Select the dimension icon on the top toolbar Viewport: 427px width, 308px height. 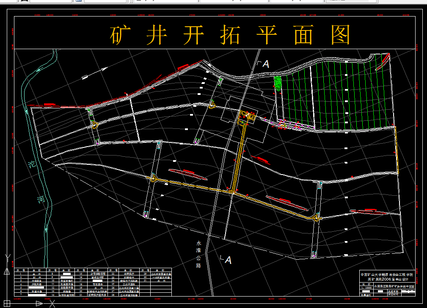(24, 2)
